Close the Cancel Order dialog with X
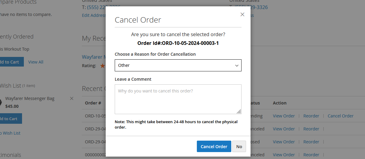 click(x=242, y=14)
